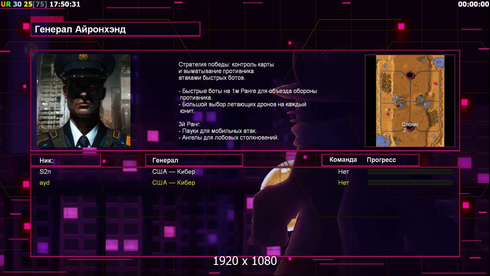Click ayd's loading progress bar
This screenshot has height=276, width=490.
pos(410,182)
